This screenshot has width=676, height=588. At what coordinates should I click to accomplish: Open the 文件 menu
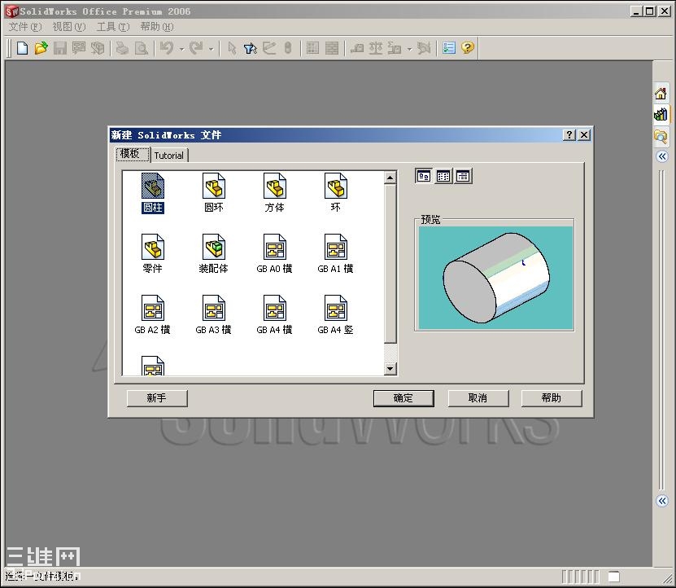pos(25,27)
